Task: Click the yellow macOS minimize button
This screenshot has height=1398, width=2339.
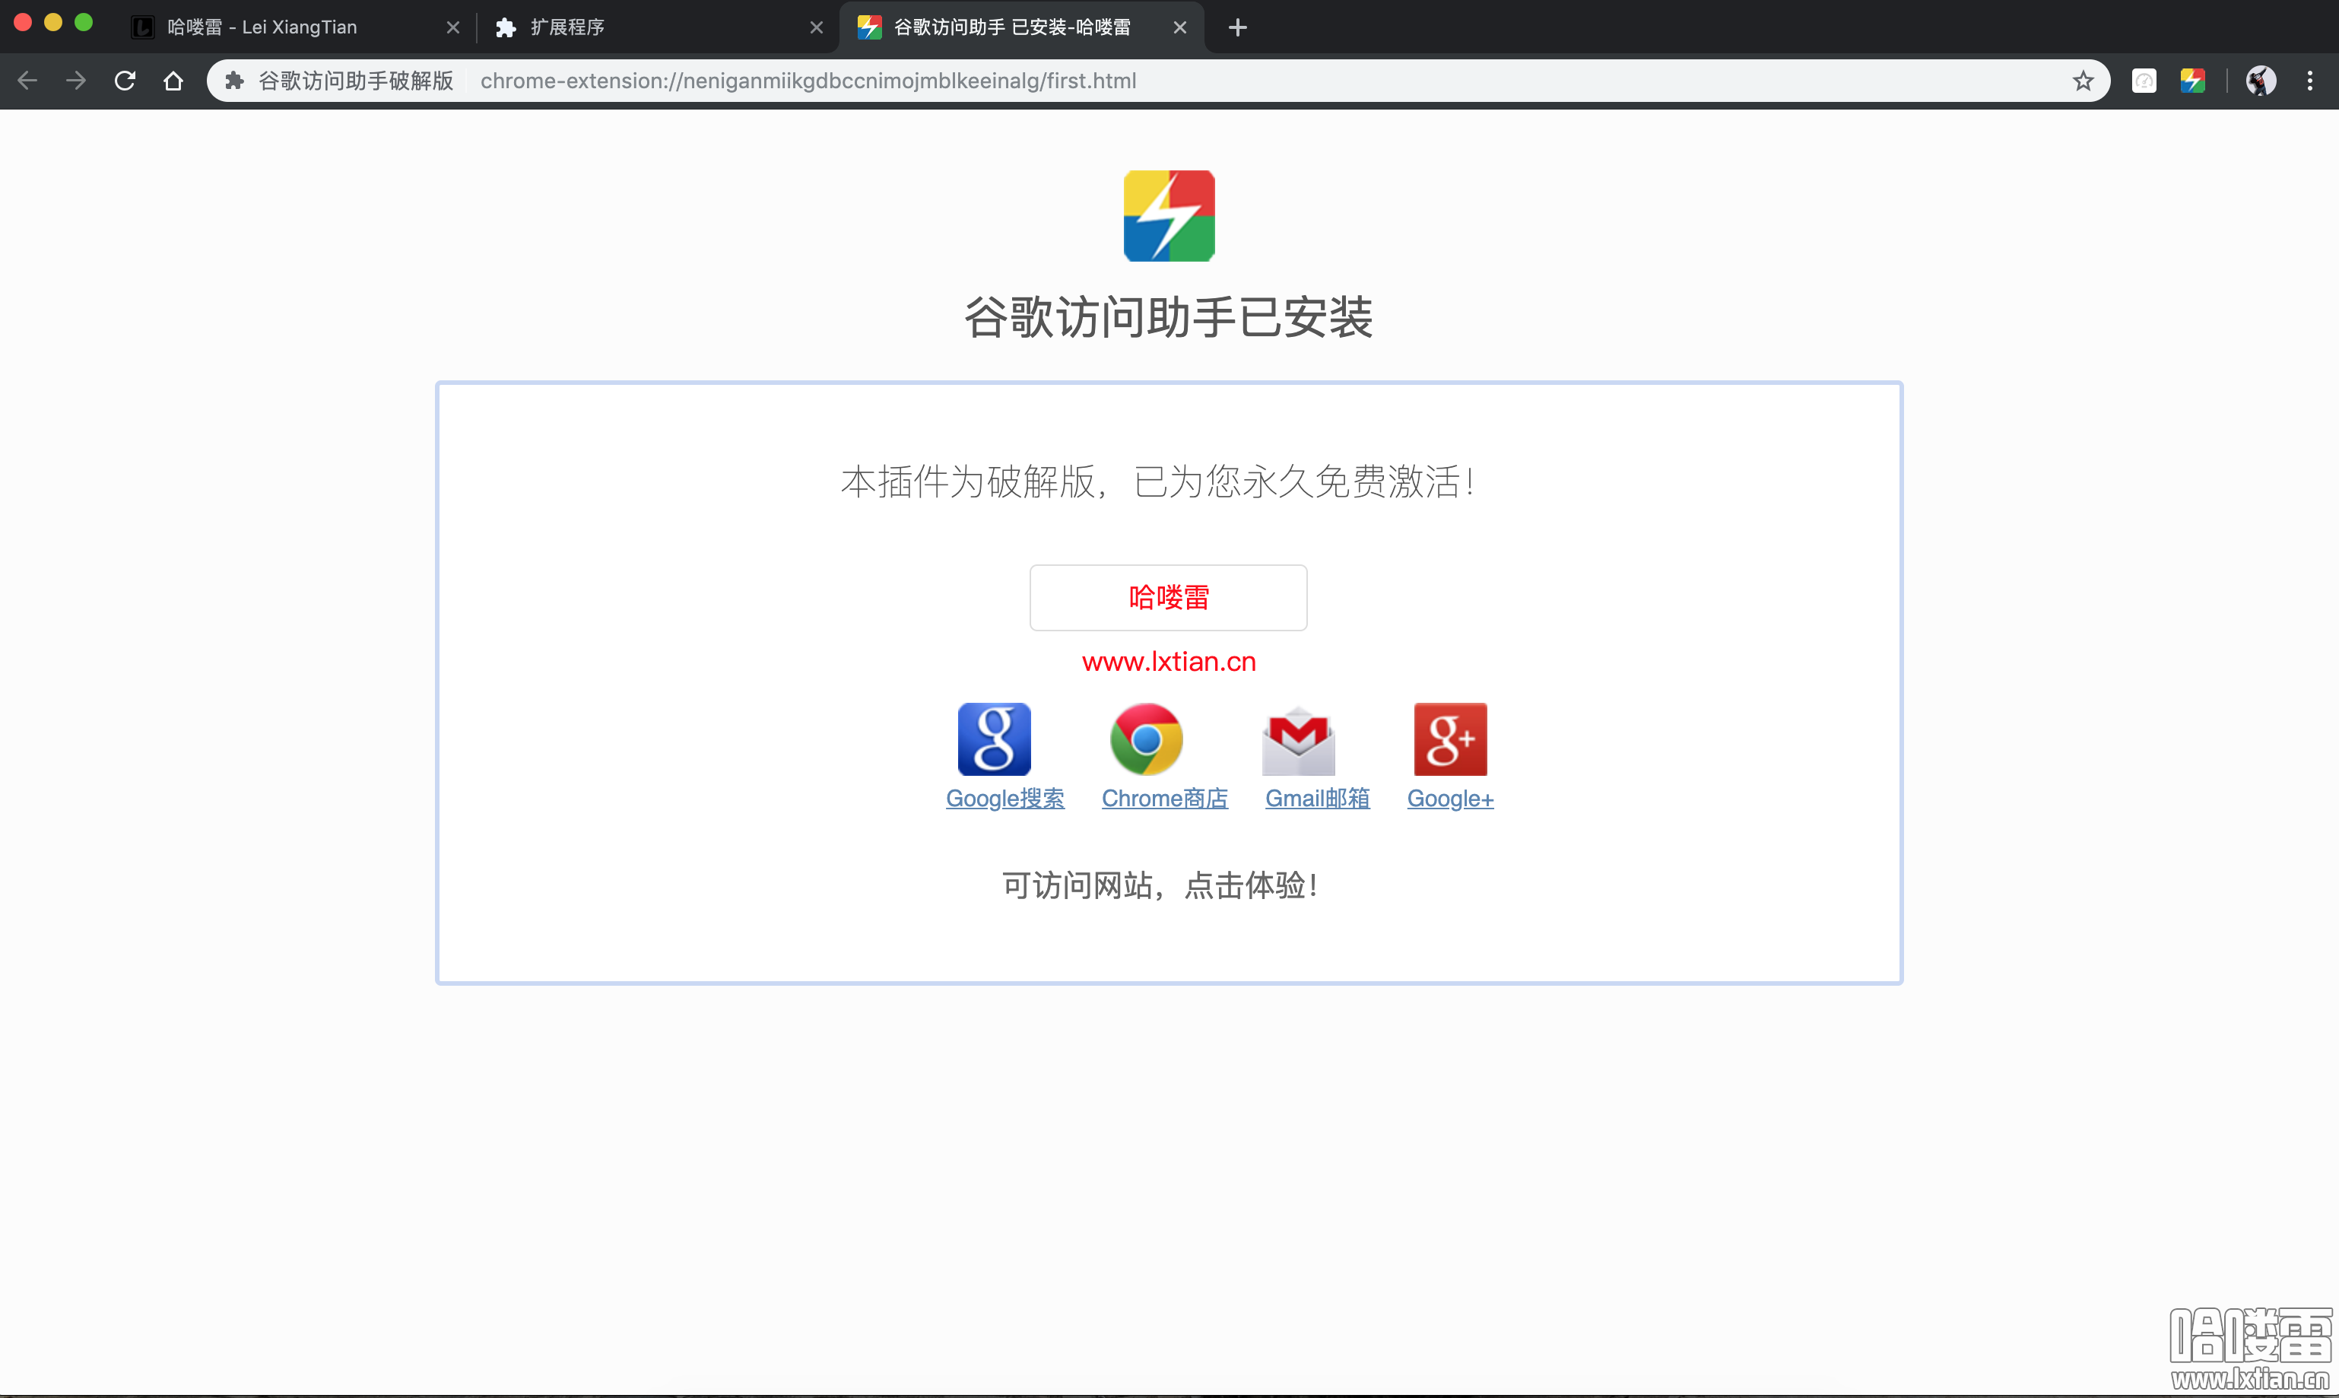Action: [x=54, y=23]
